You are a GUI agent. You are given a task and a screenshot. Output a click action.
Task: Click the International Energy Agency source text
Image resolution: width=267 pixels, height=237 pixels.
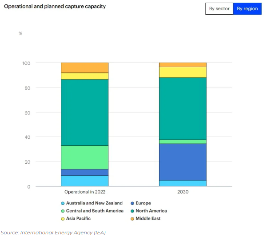coord(53,233)
